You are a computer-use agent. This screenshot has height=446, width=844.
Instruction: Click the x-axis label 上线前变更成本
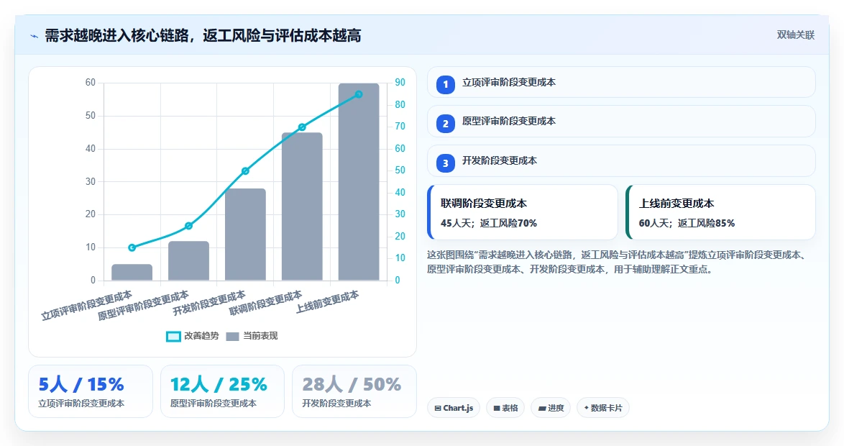tap(328, 303)
